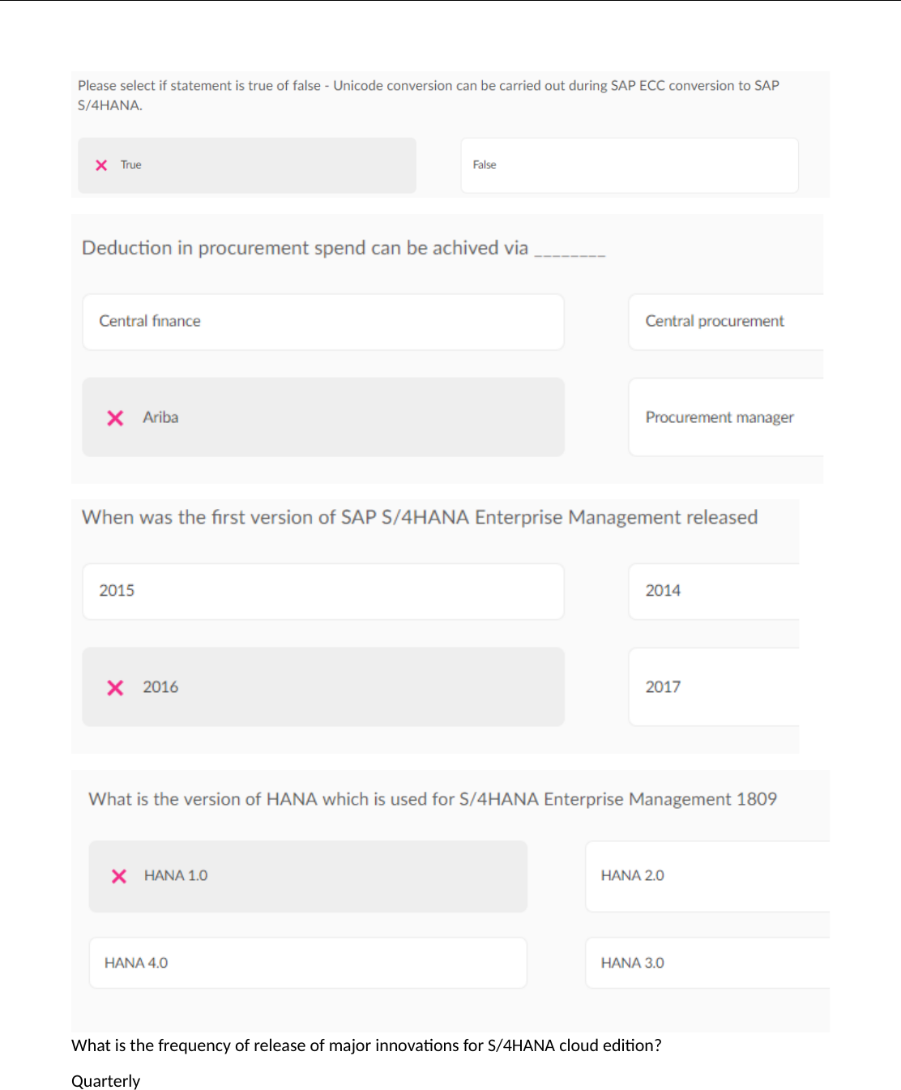Screen dimensions: 901x1090
Task: Pick the 2016 answer card
Action: (x=322, y=687)
